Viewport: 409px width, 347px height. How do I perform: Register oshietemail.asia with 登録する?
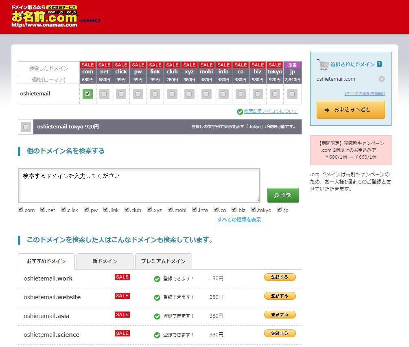pyautogui.click(x=280, y=315)
